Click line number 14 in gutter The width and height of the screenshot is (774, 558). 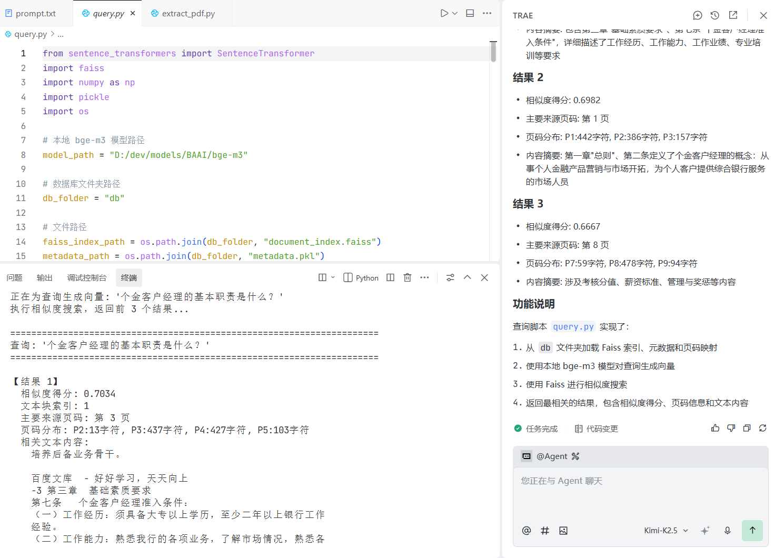pos(21,242)
